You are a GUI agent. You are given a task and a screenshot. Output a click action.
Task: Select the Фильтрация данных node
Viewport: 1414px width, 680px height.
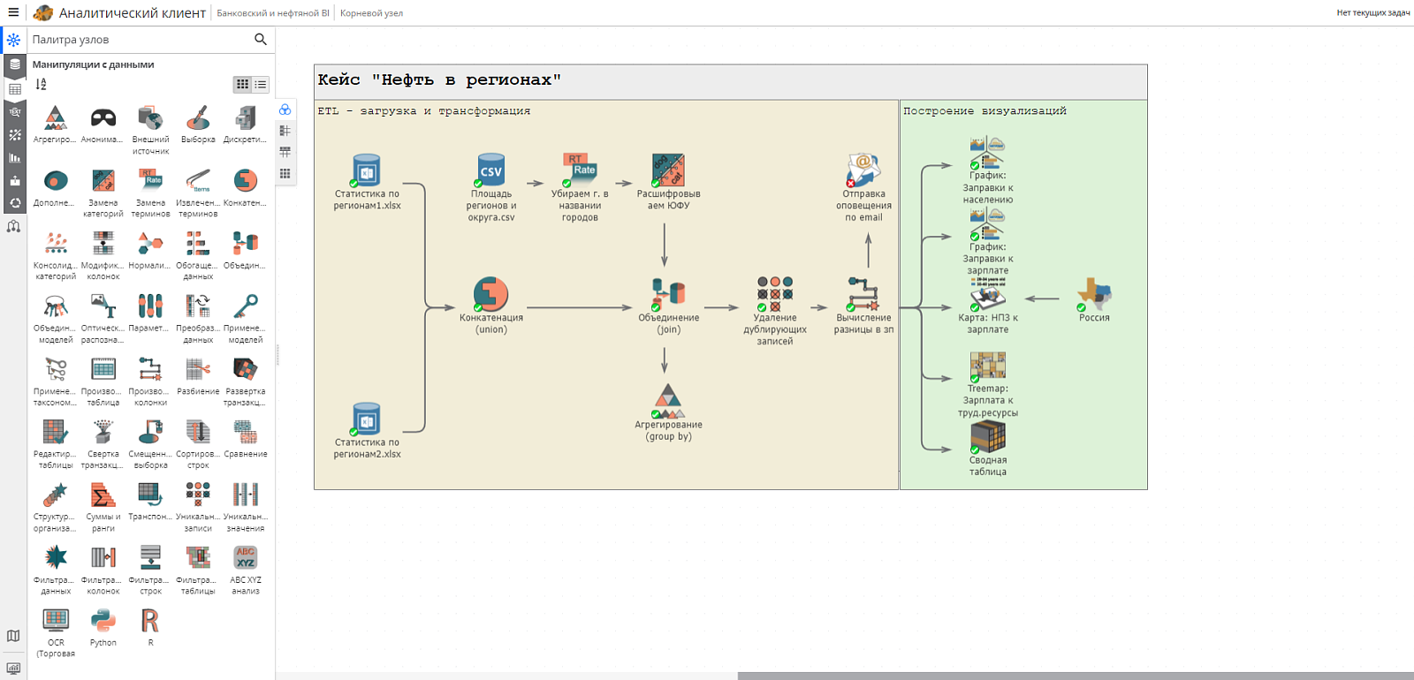click(x=56, y=558)
